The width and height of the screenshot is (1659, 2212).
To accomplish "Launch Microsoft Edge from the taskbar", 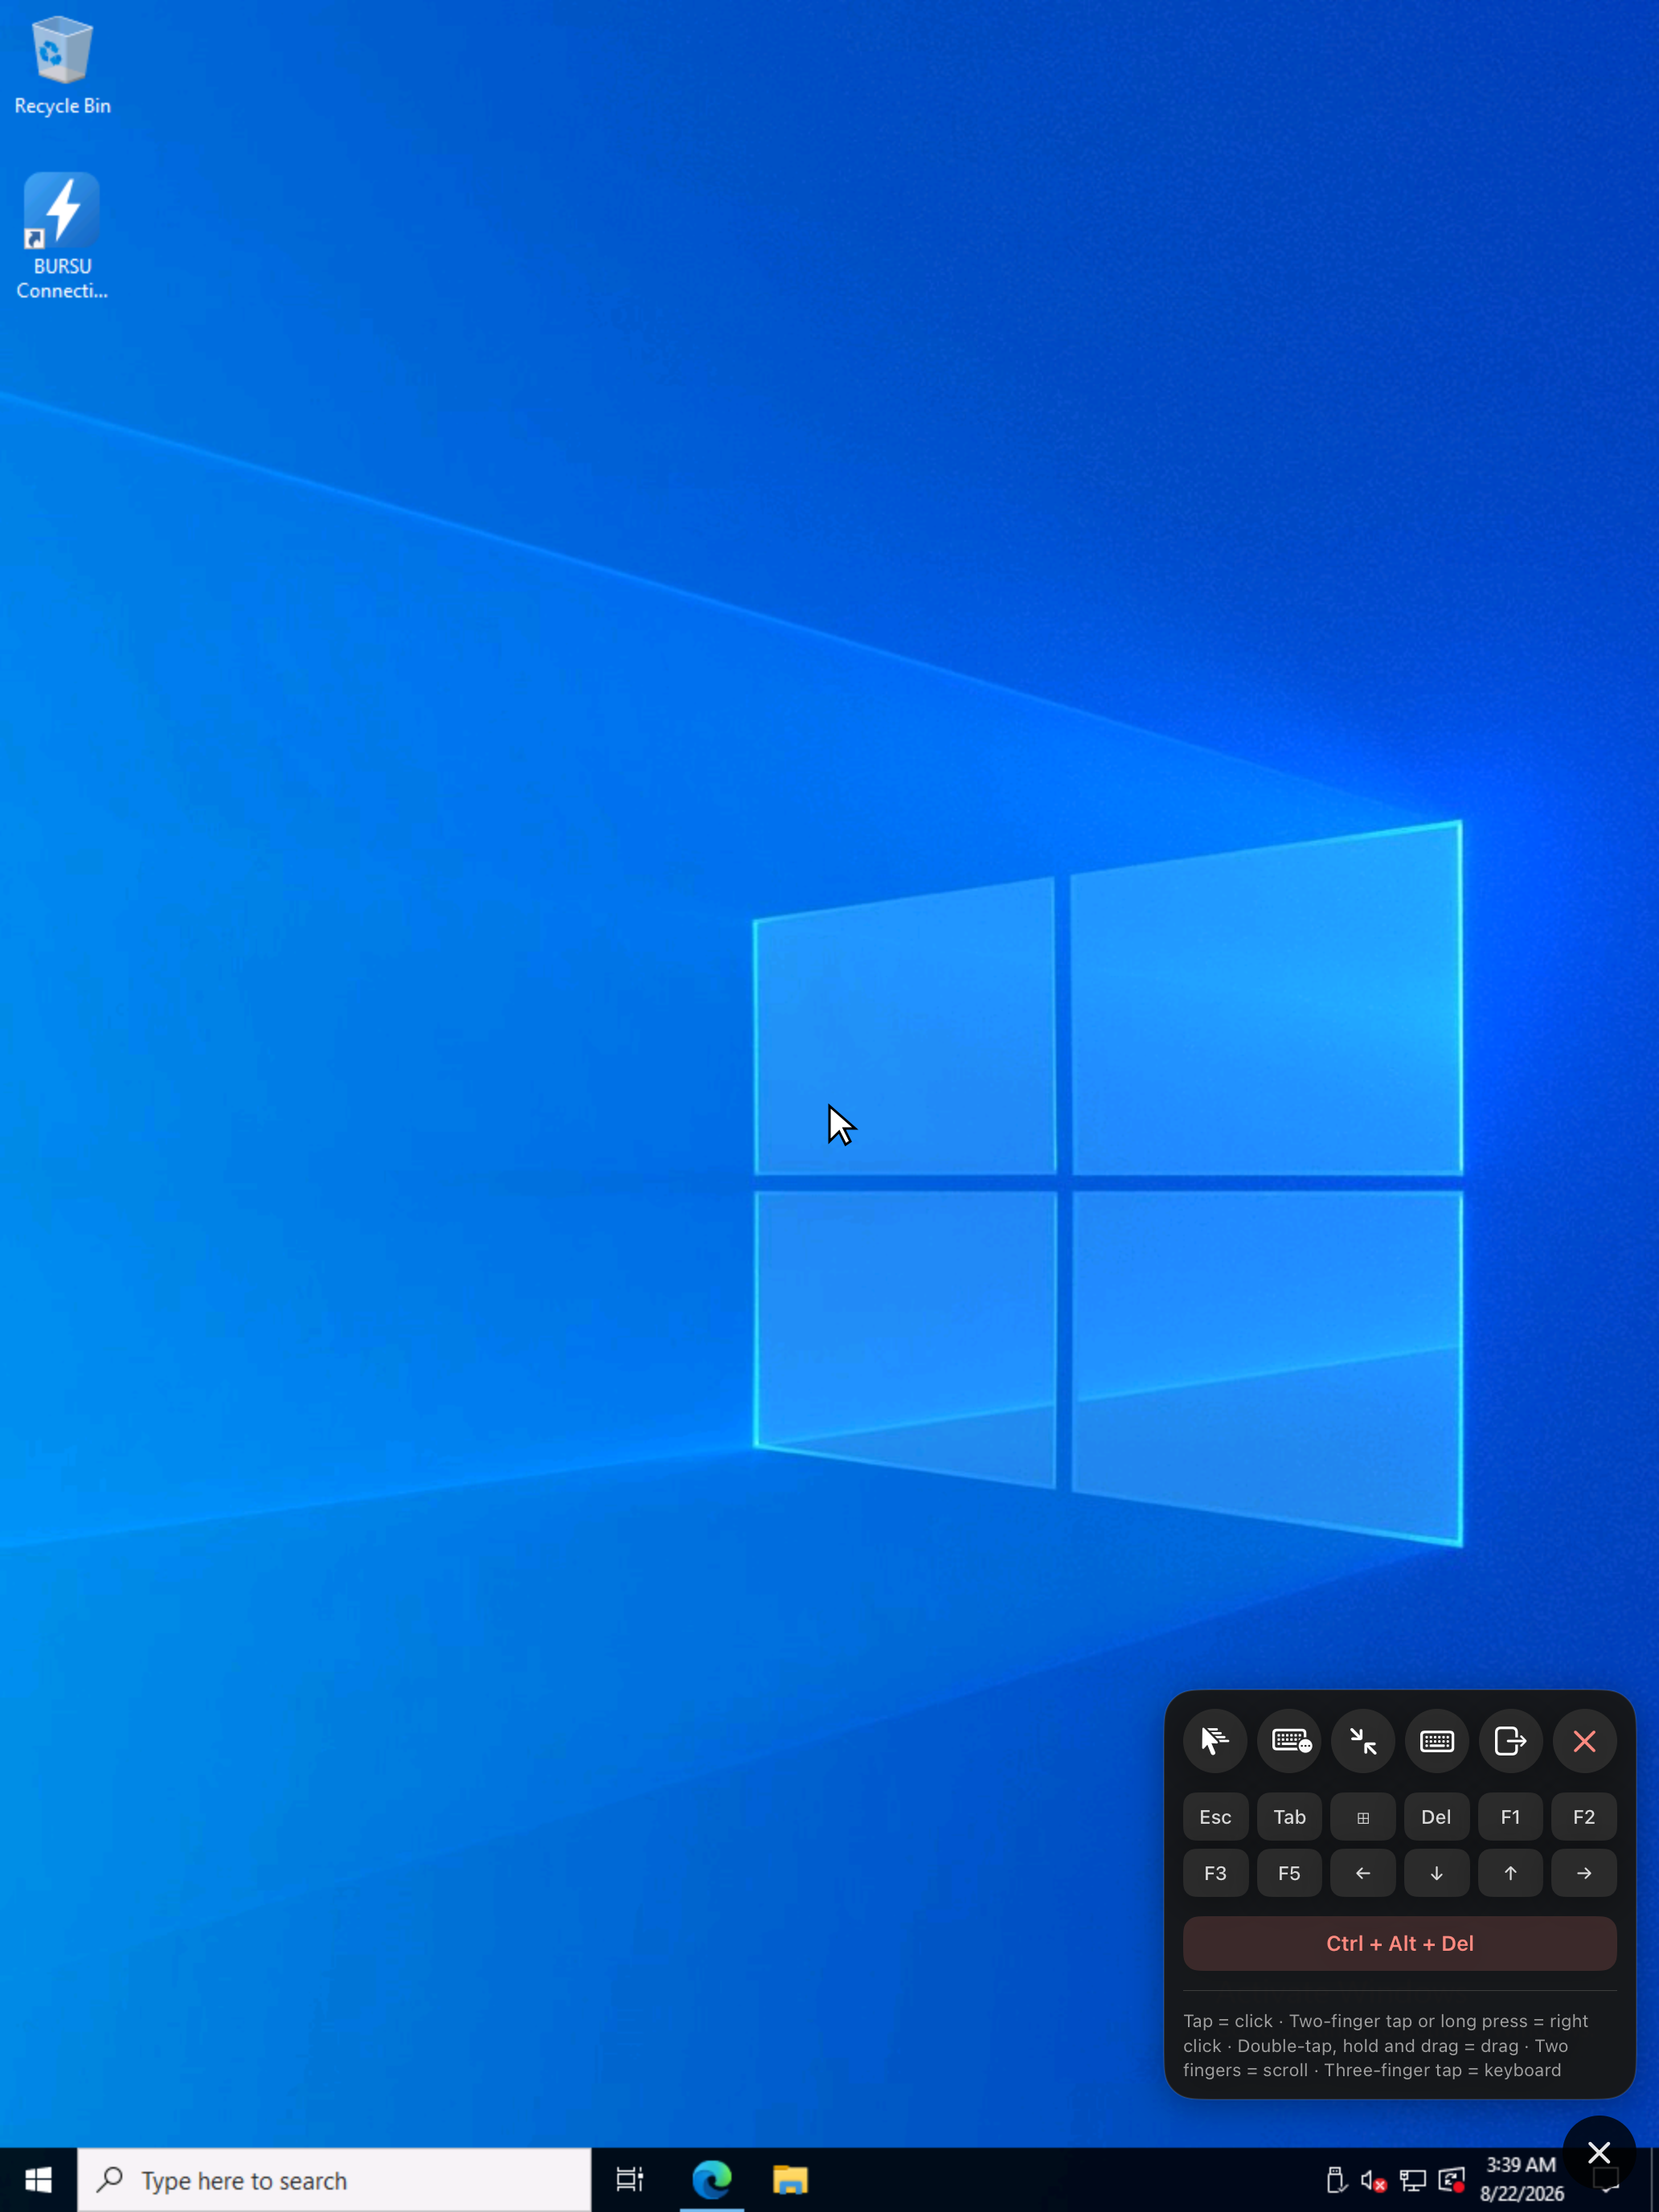I will (x=711, y=2180).
